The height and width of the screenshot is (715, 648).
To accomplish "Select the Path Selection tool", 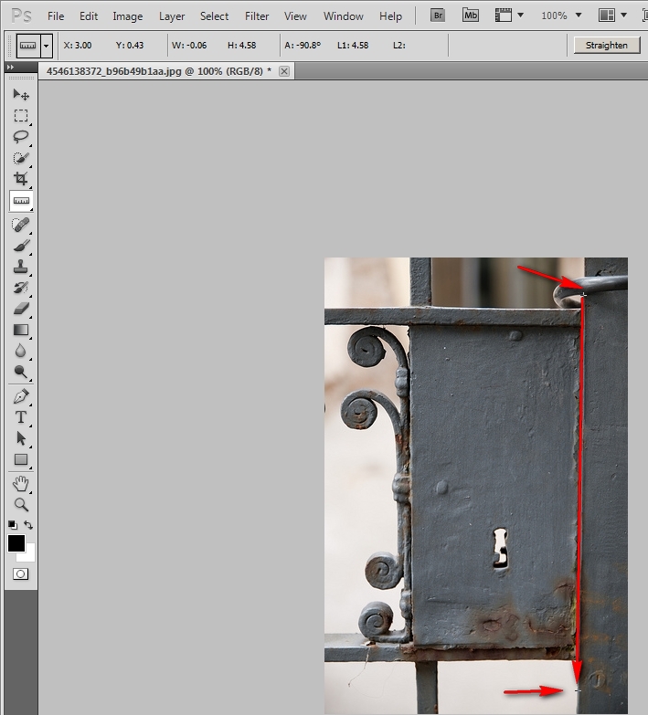I will (21, 438).
